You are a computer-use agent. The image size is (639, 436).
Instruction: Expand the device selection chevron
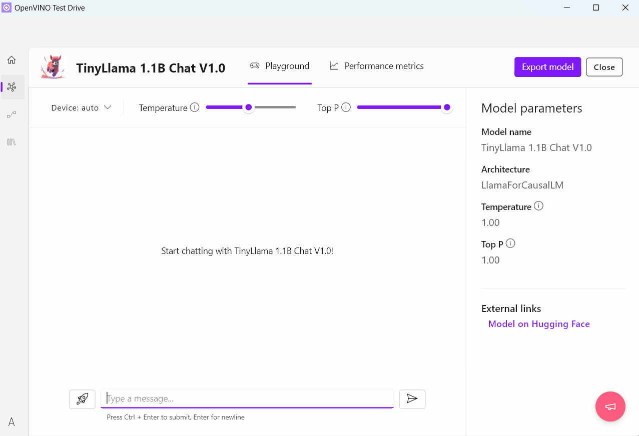pos(108,107)
